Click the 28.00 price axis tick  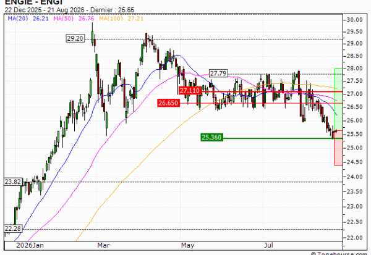(354, 69)
